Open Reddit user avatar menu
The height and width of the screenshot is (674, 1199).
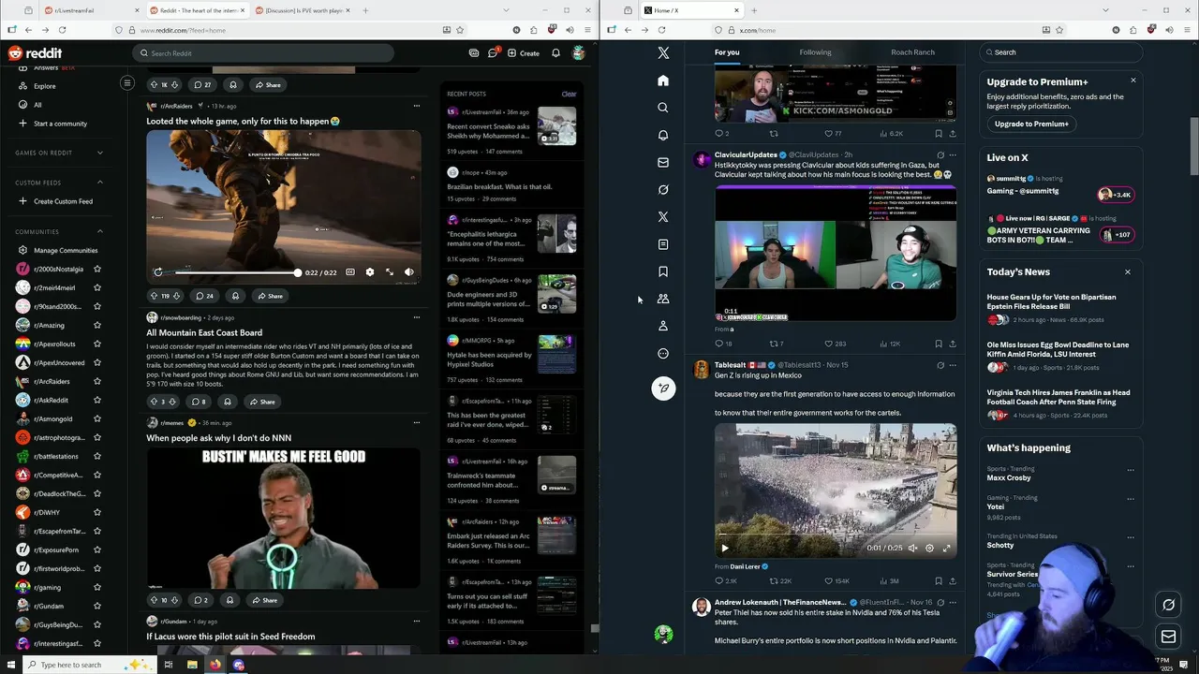[579, 53]
